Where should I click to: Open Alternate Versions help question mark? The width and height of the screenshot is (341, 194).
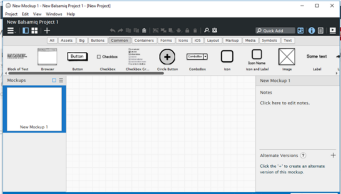point(303,156)
